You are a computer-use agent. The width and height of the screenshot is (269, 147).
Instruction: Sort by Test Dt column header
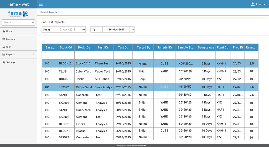(123, 47)
